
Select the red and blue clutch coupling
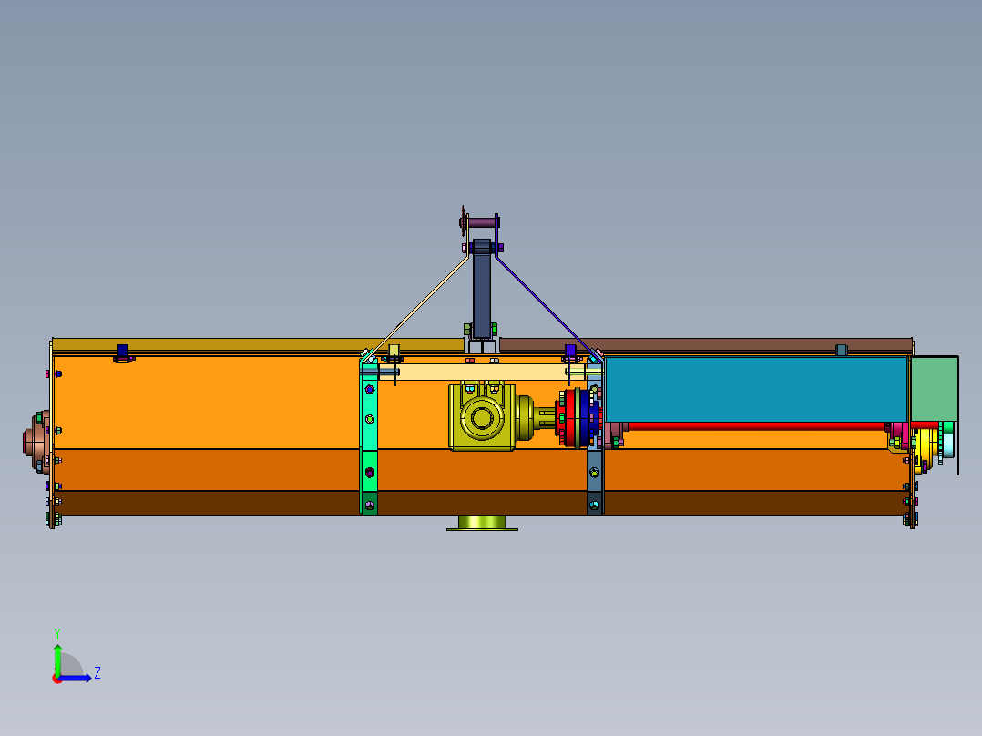578,417
